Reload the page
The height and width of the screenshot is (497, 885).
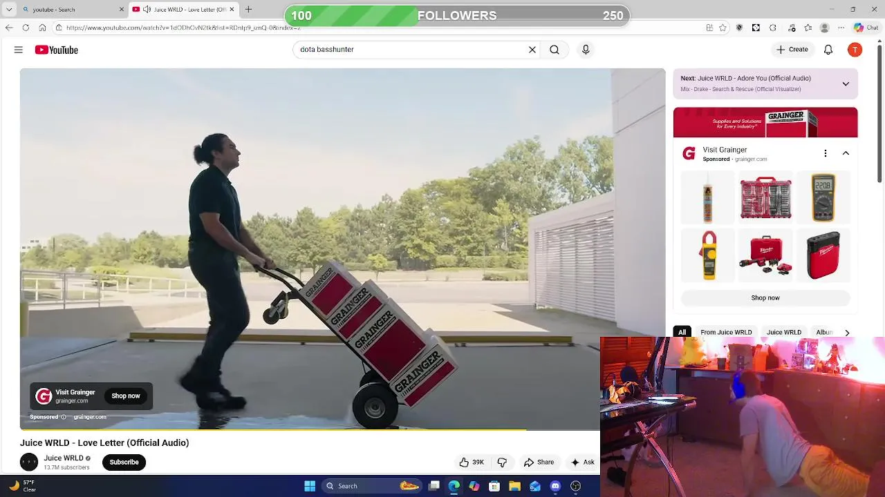(26, 28)
